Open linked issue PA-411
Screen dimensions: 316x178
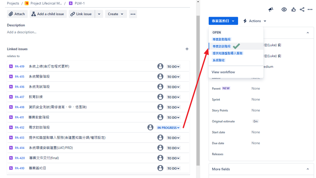click(19, 117)
